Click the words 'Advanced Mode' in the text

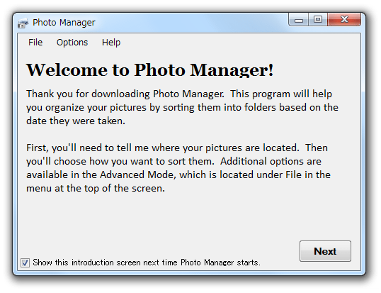pyautogui.click(x=137, y=175)
